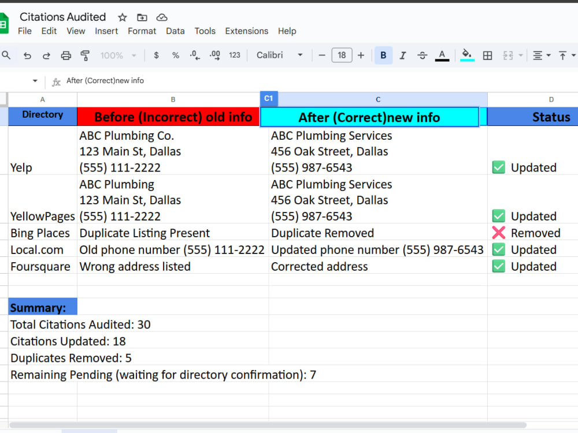
Task: Expand the merge cells dropdown arrow
Action: [521, 55]
